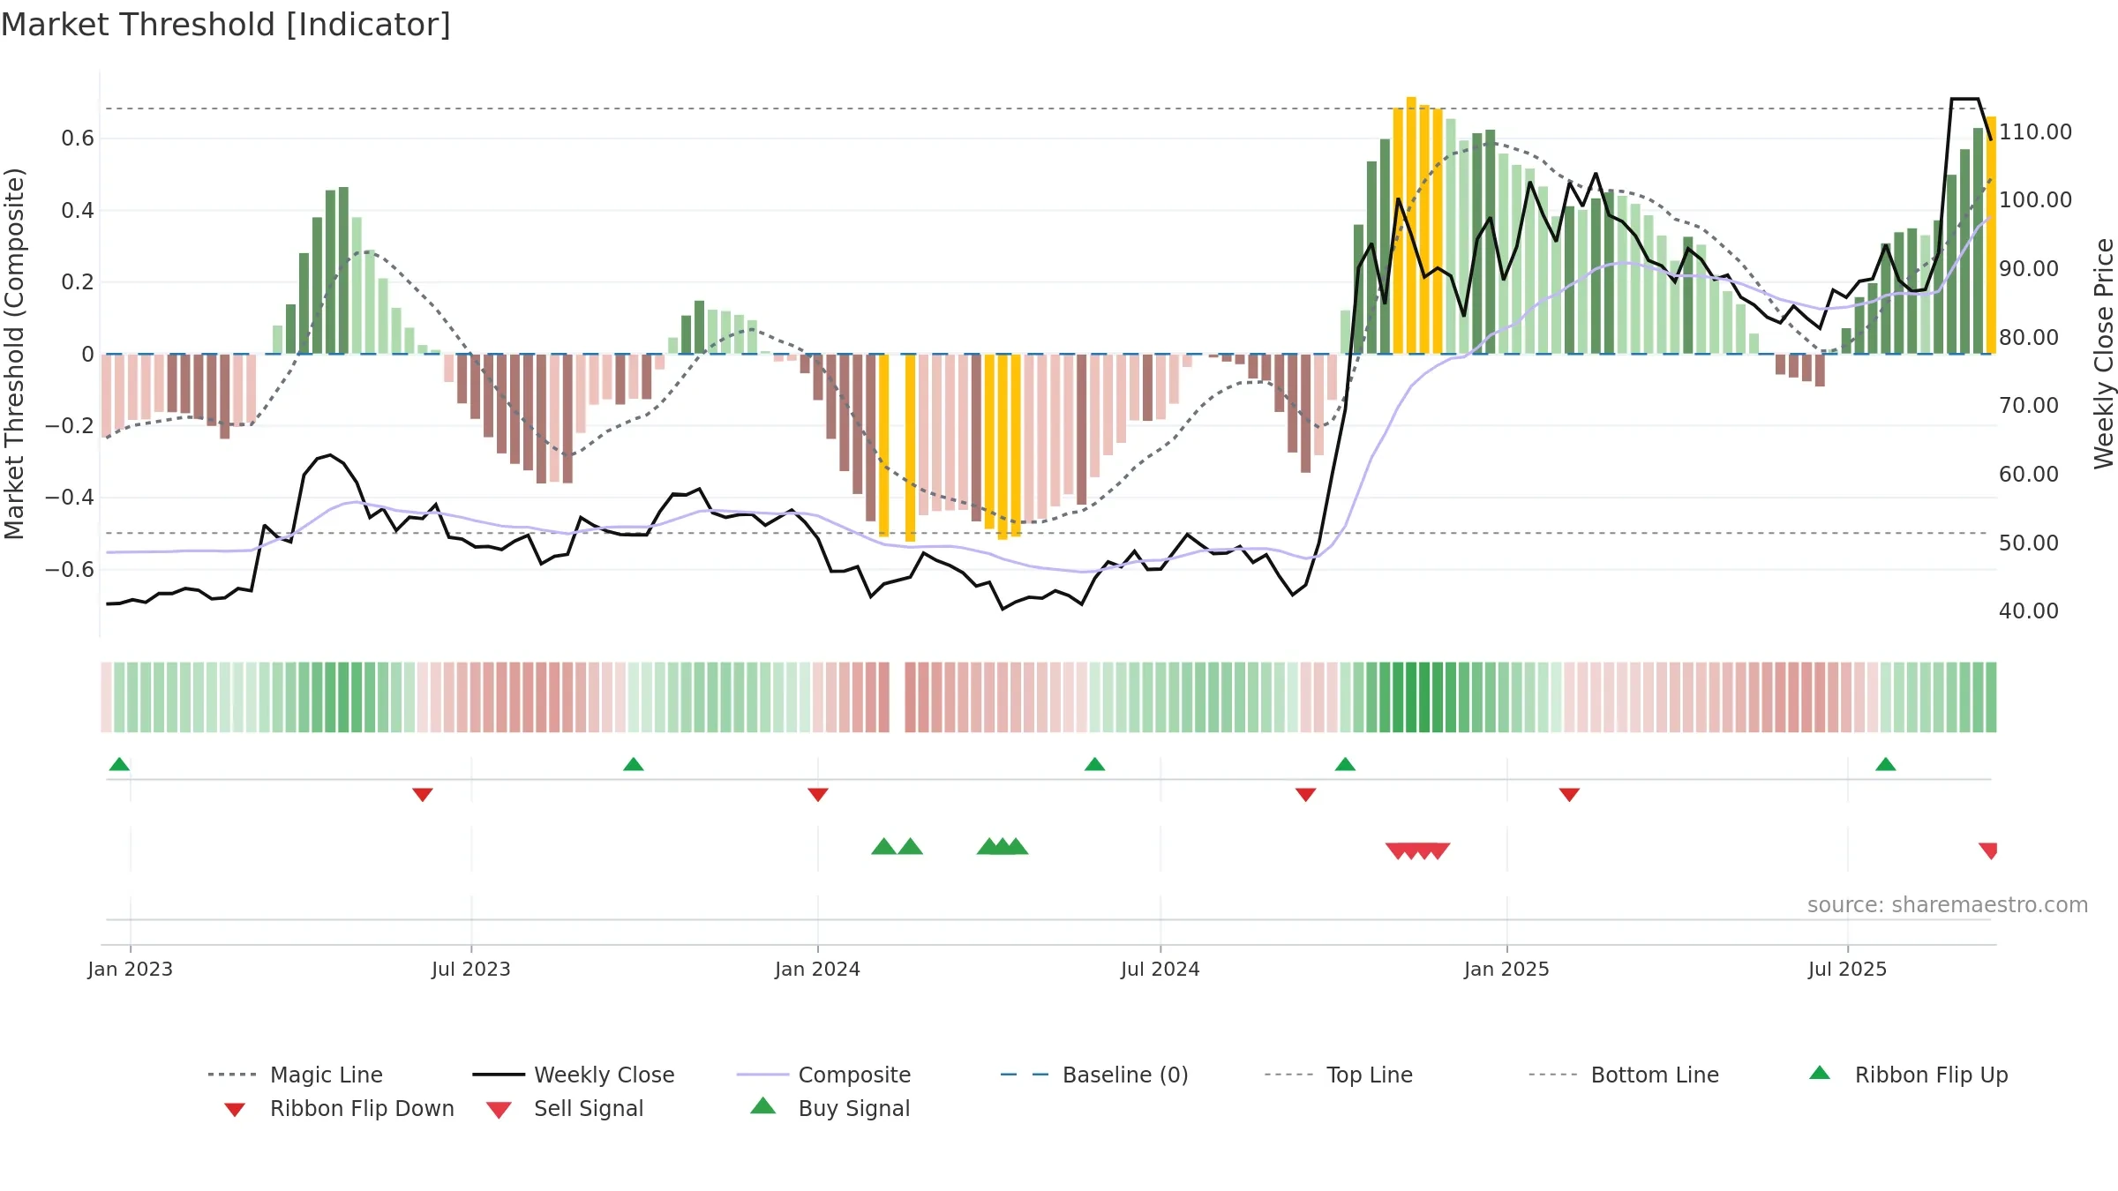Screen dimensions: 2118x1191
Task: Toggle the Buy Signal legend entry
Action: pyautogui.click(x=830, y=1108)
